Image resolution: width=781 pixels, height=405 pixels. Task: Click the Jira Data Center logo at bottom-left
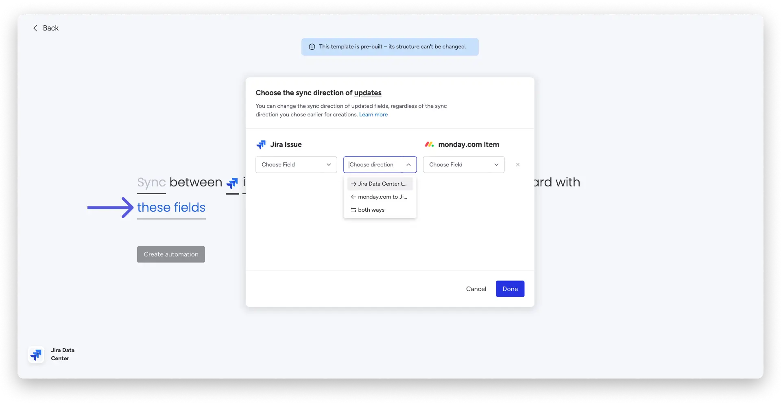[x=36, y=355]
